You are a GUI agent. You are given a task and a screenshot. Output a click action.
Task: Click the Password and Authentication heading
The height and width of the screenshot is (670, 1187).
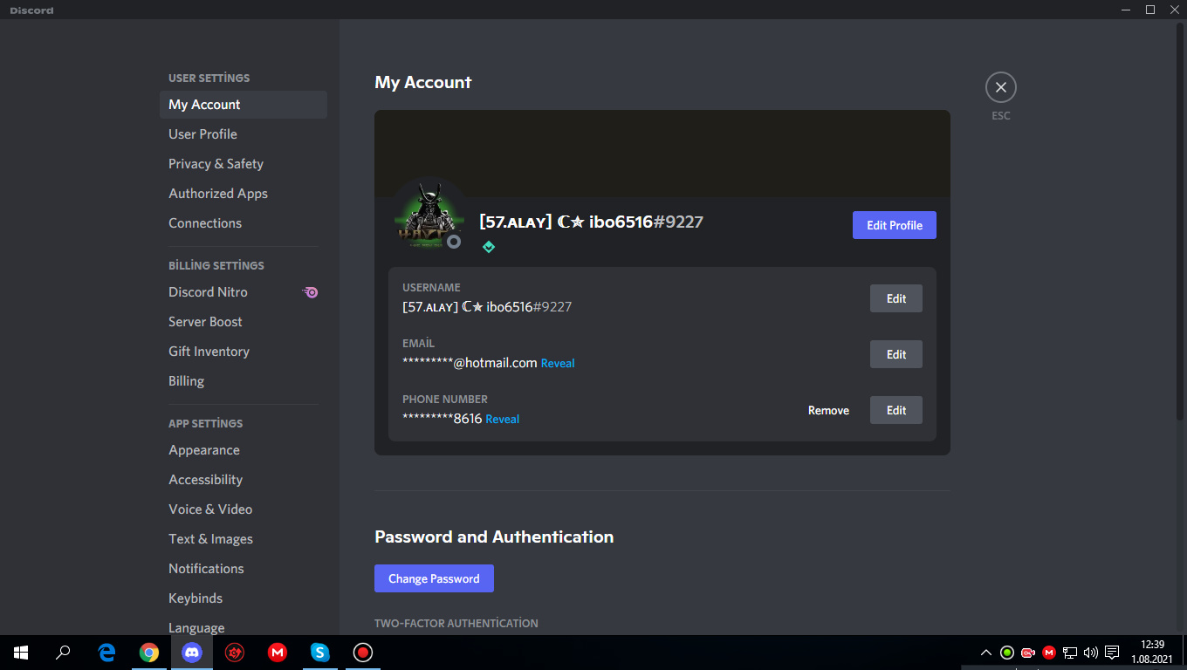(494, 537)
